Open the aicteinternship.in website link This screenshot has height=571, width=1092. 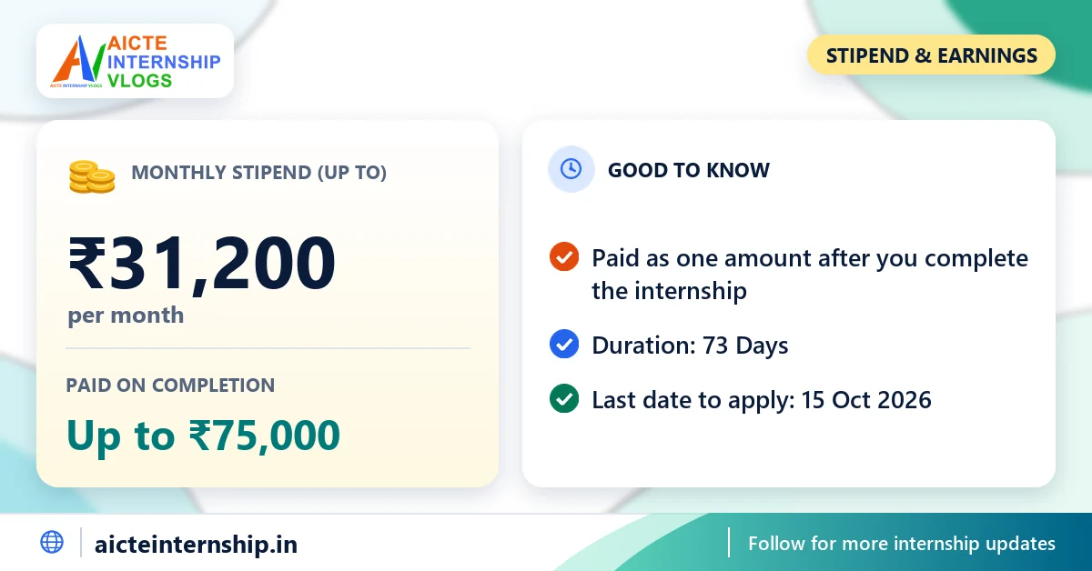[x=196, y=545]
